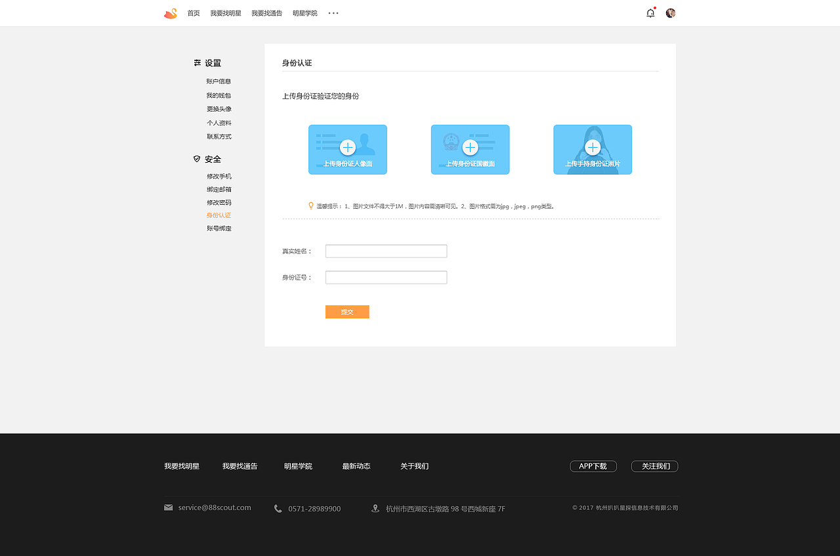The image size is (840, 556).
Task: Select 个人资料 in the sidebar
Action: (x=219, y=123)
